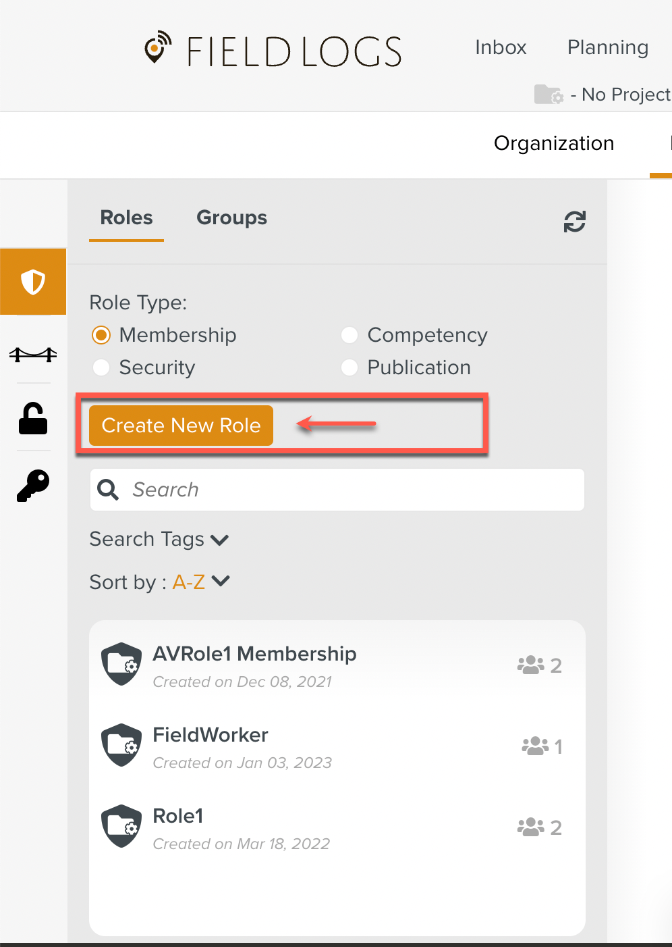Open the bridge icon sidebar section
672x947 pixels.
(x=33, y=353)
